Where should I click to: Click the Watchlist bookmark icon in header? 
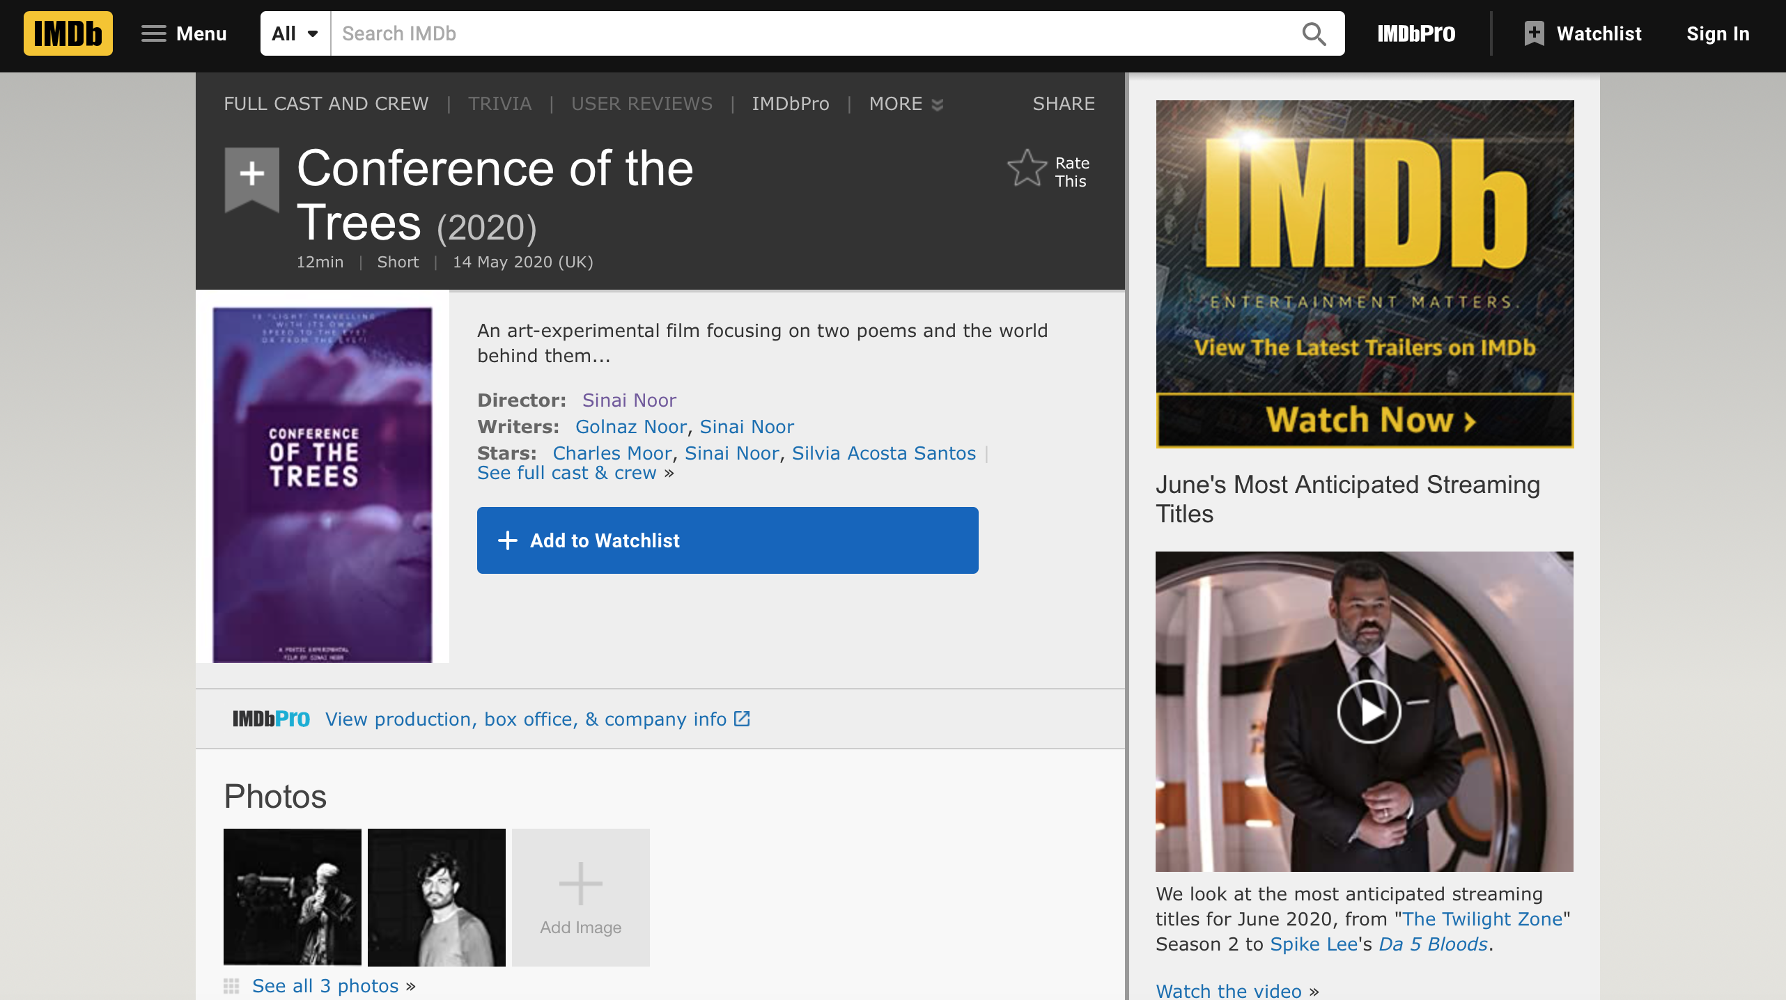(x=1534, y=33)
